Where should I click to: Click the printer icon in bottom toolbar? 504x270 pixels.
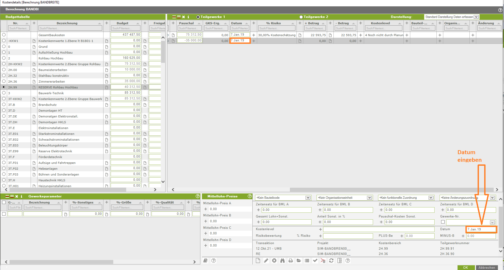pos(290,260)
